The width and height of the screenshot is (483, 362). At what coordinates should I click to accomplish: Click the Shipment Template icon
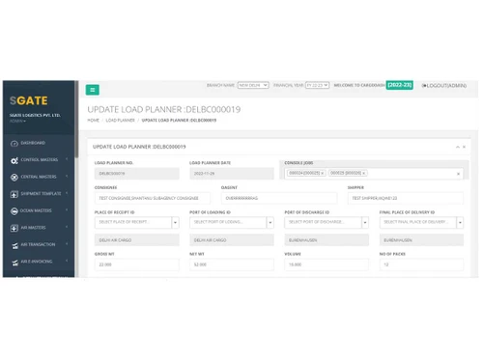tap(14, 194)
